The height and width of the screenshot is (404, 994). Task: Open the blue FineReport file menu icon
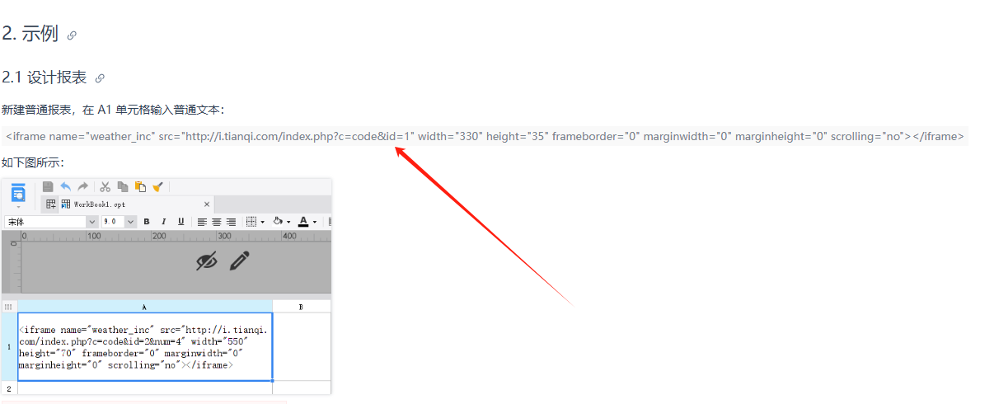click(x=18, y=193)
